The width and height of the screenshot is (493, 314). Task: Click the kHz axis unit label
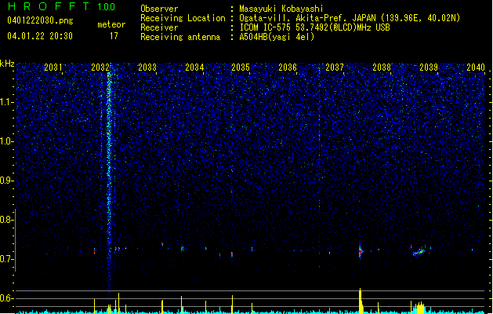tap(7, 64)
